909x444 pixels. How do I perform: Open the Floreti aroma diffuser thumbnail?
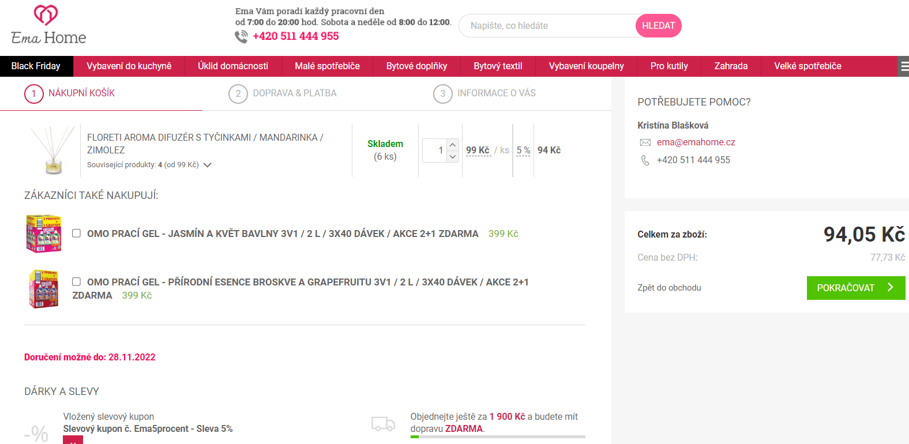coord(52,150)
